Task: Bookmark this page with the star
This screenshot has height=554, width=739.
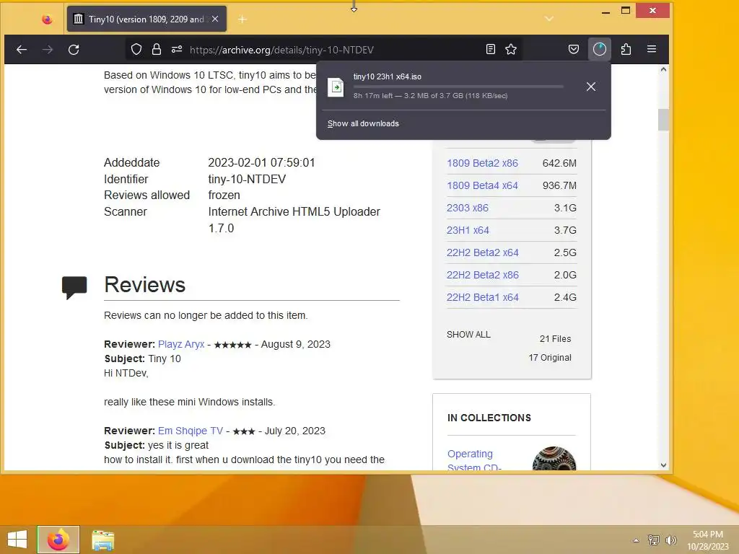Action: point(511,49)
